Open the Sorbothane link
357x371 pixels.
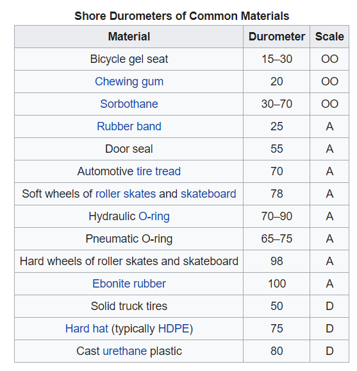[129, 104]
